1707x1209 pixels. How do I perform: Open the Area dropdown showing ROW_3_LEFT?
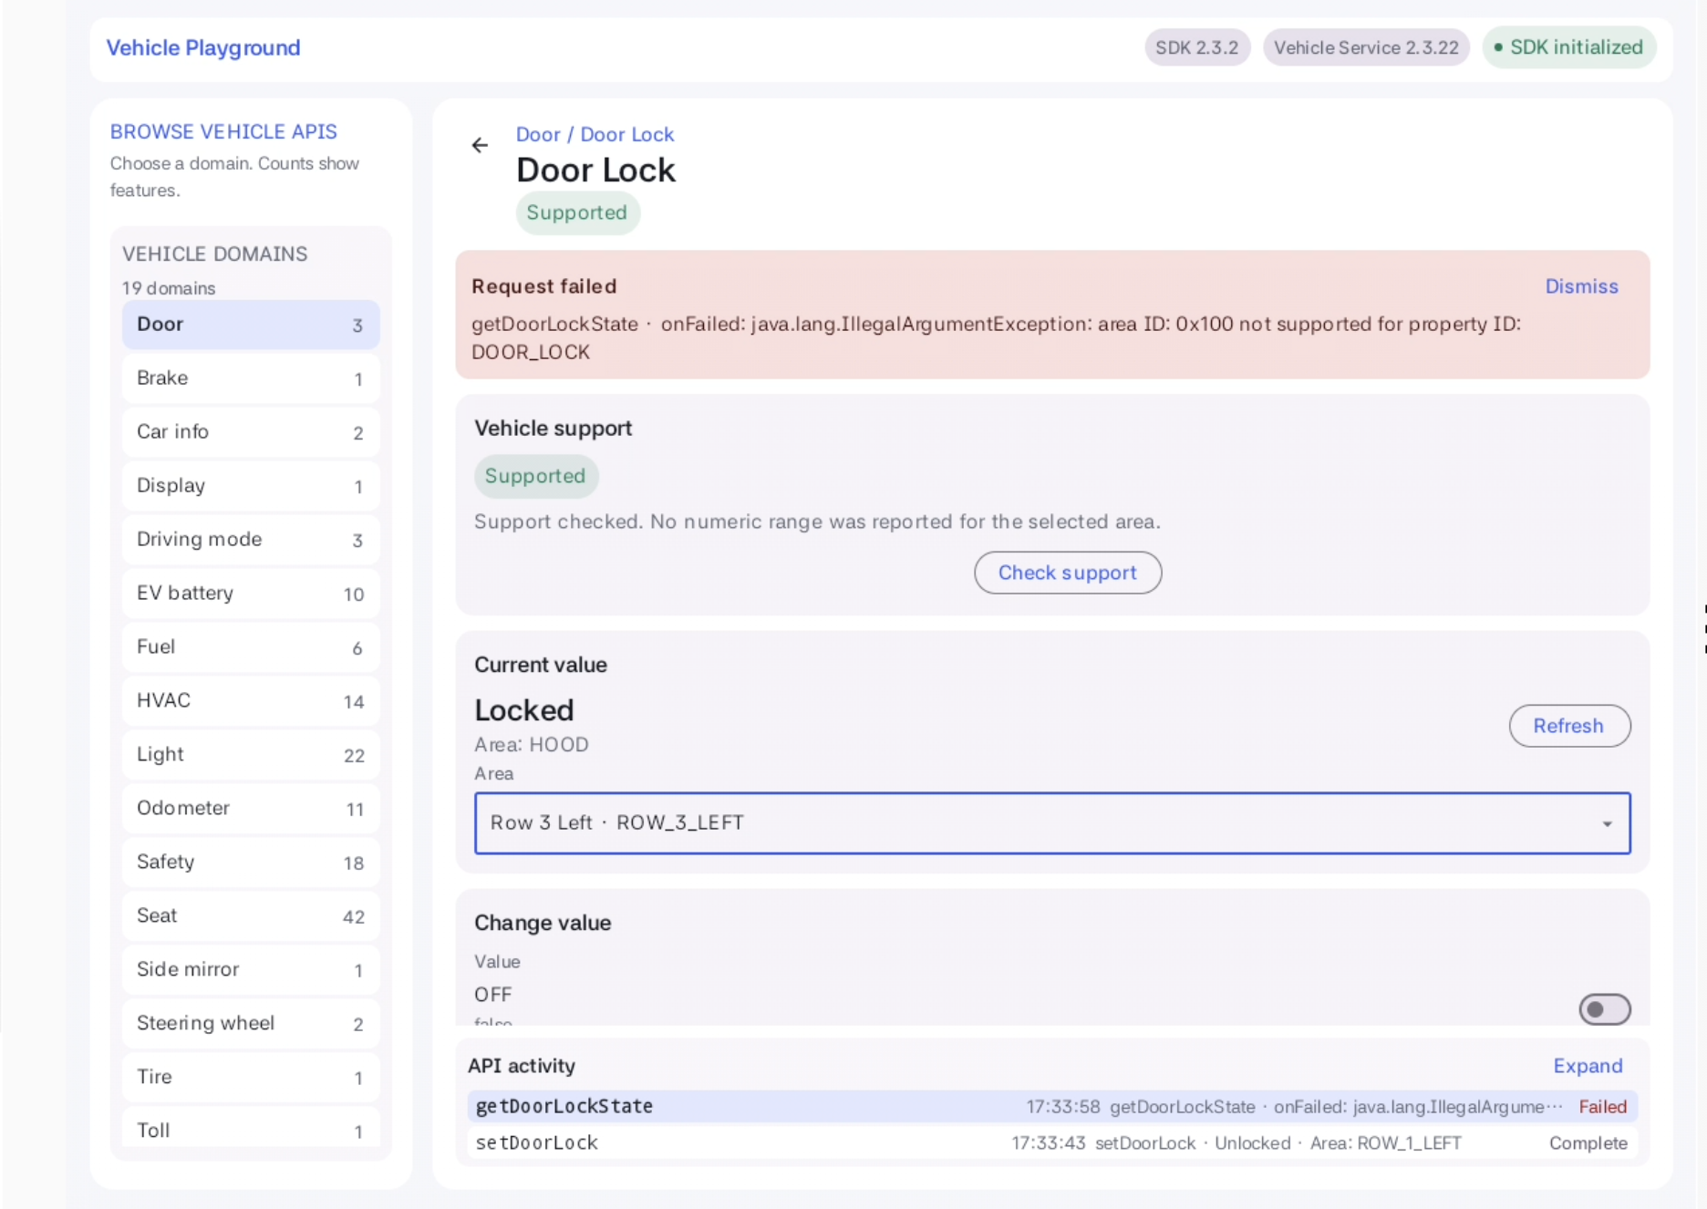(1052, 823)
